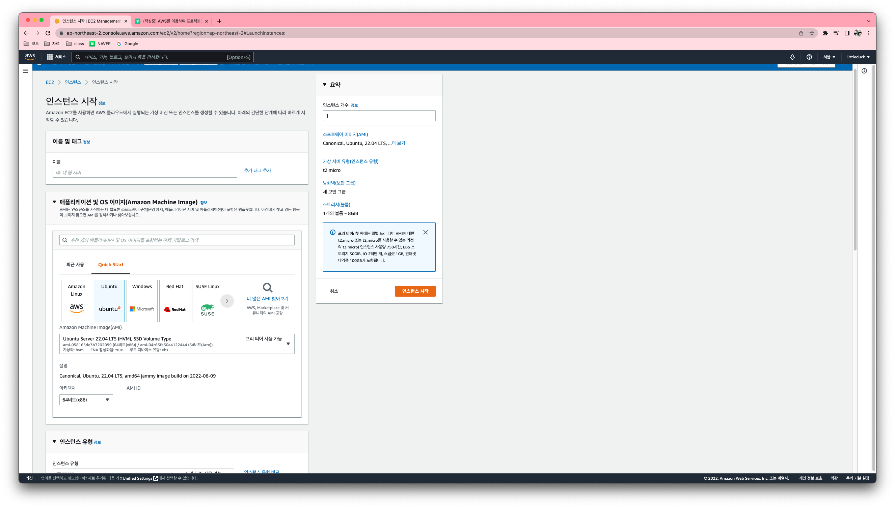895x508 pixels.
Task: Open the 서비스 grid menu icon
Action: [x=50, y=57]
